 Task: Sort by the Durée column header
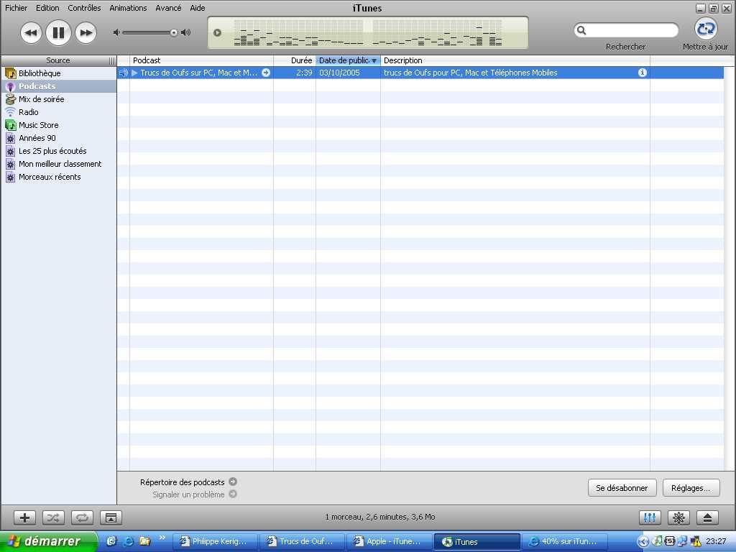(x=294, y=60)
